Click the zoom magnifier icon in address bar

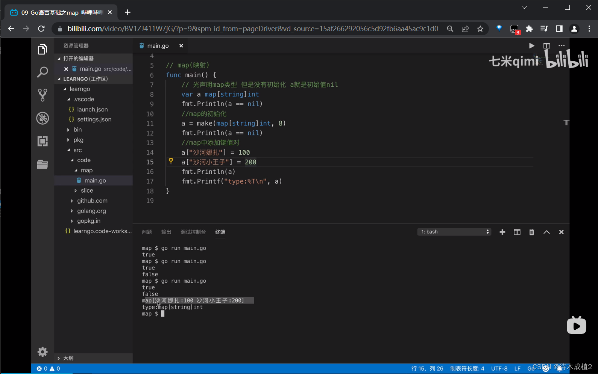(x=450, y=29)
